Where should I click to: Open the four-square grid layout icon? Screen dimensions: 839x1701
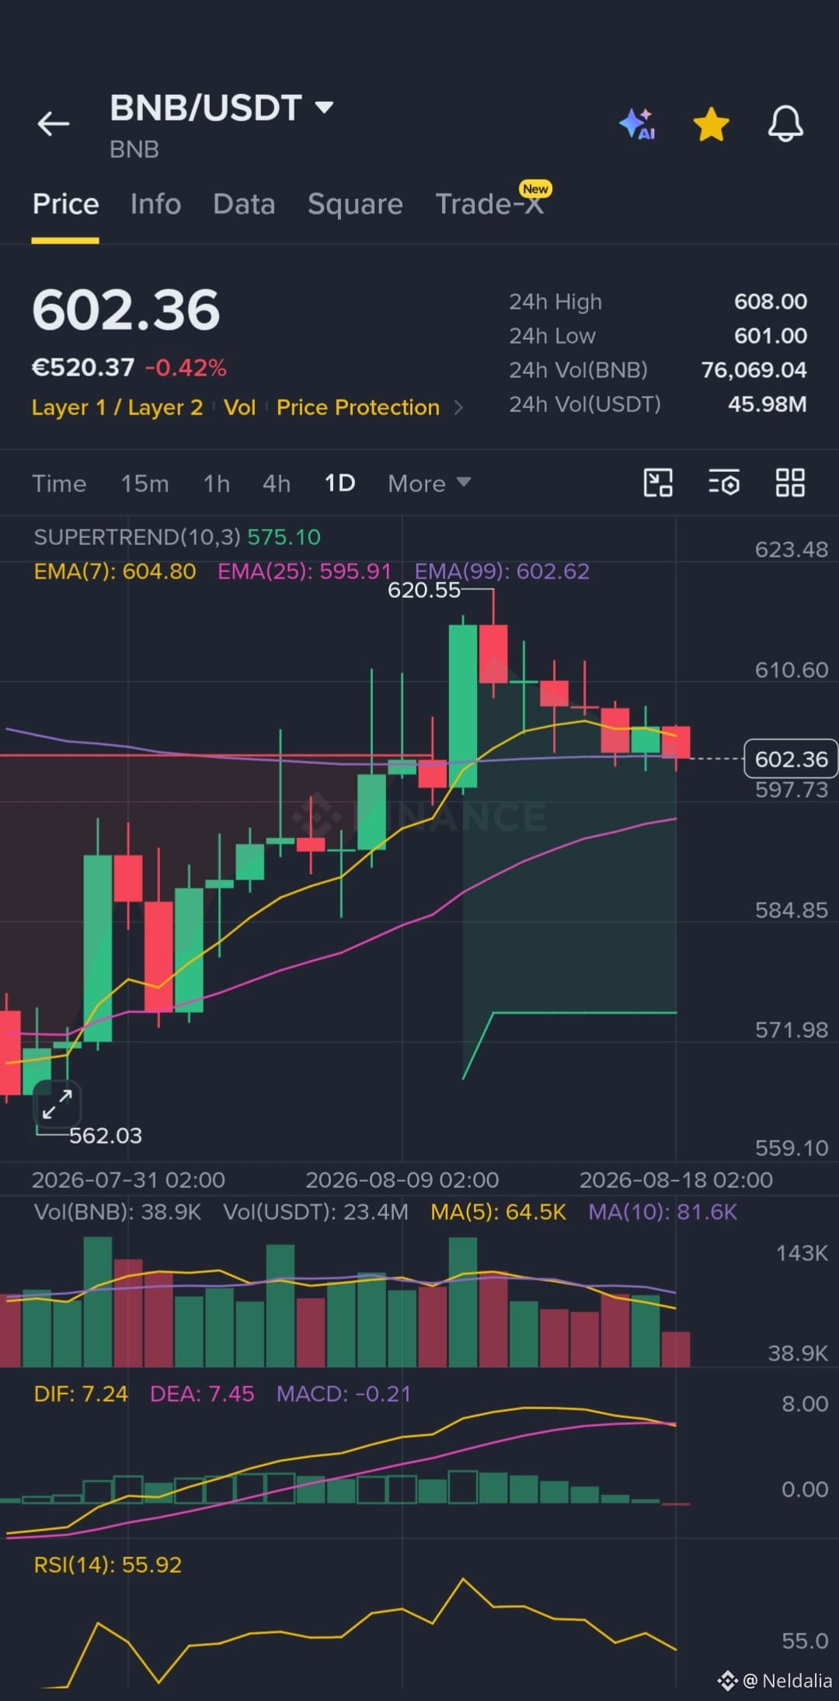pyautogui.click(x=790, y=483)
